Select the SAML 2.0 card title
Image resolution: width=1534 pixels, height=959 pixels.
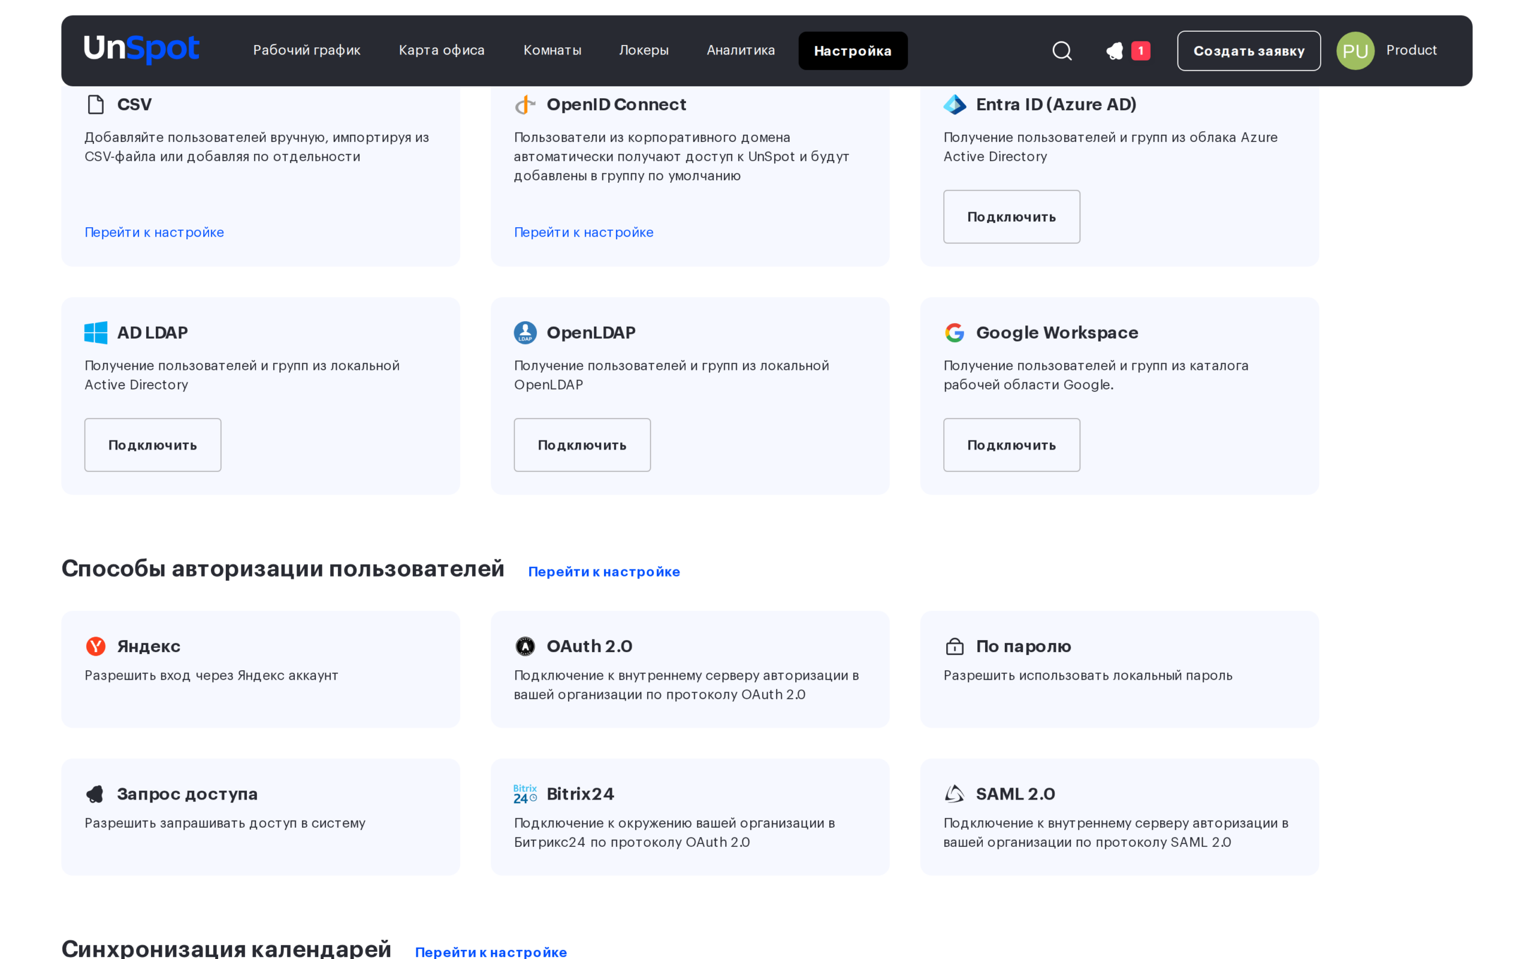pos(1016,794)
